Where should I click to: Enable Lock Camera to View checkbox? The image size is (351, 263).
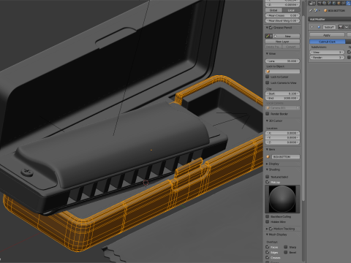(268, 83)
